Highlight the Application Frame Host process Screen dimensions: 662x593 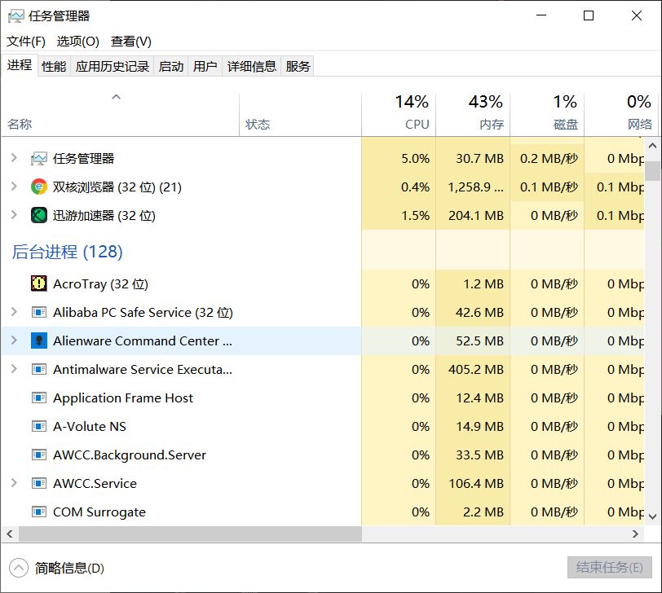point(130,398)
